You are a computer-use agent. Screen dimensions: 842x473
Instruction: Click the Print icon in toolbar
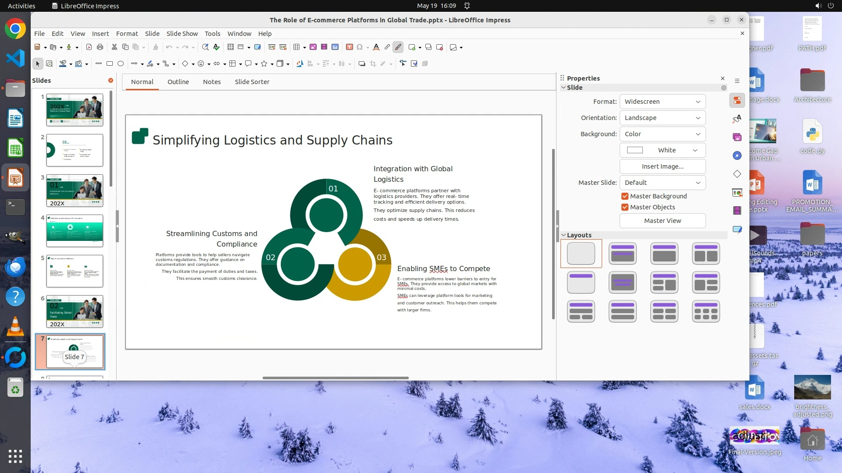point(100,47)
